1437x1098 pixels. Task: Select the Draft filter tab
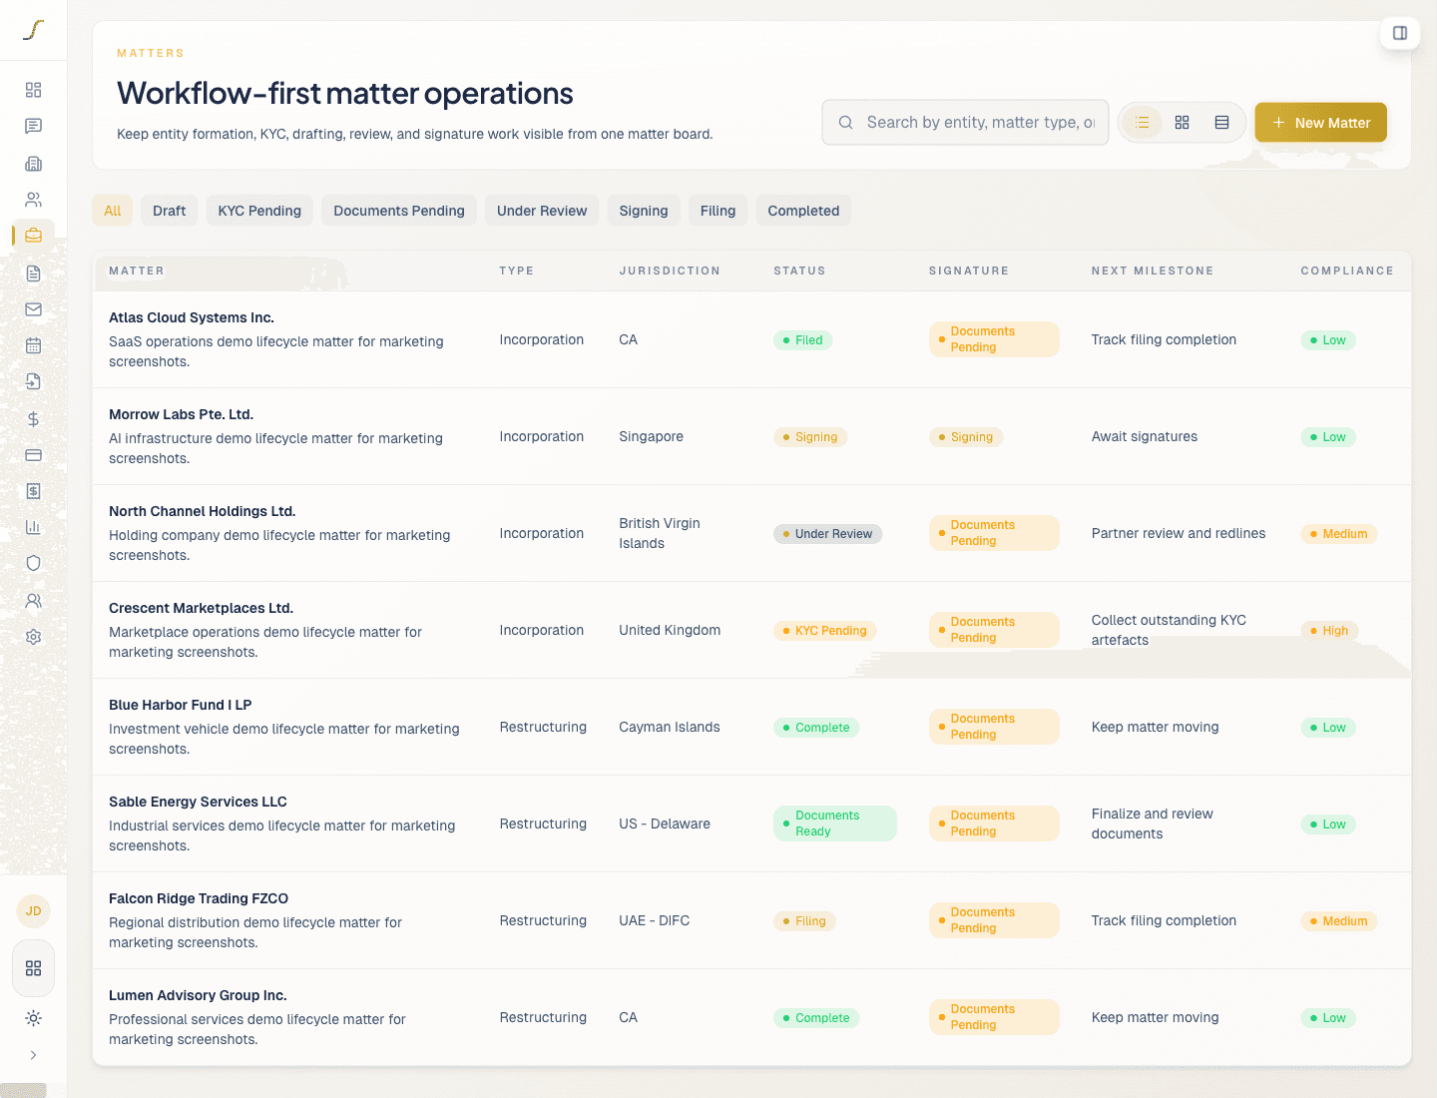point(169,211)
